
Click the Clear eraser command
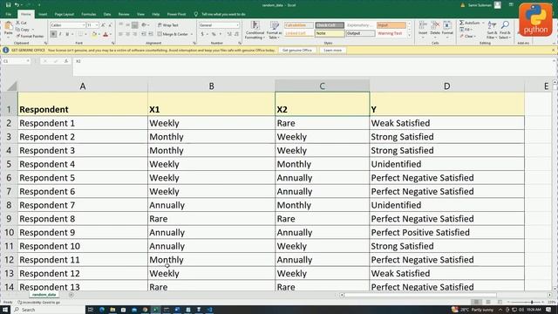(x=467, y=37)
